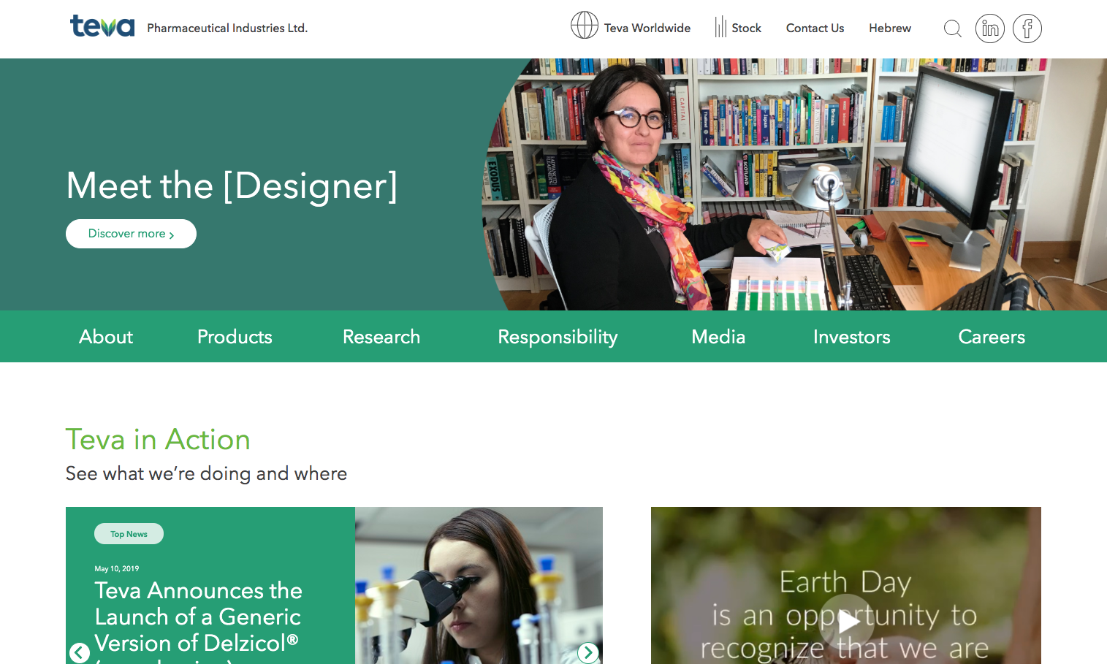This screenshot has height=664, width=1107.
Task: Open the Products menu
Action: (235, 337)
